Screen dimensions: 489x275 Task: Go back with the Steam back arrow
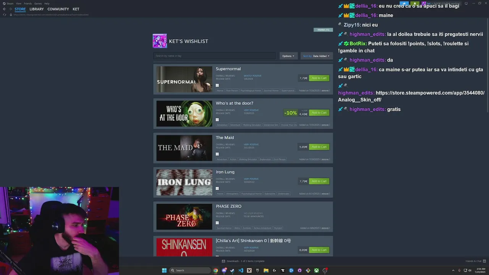pos(5,9)
